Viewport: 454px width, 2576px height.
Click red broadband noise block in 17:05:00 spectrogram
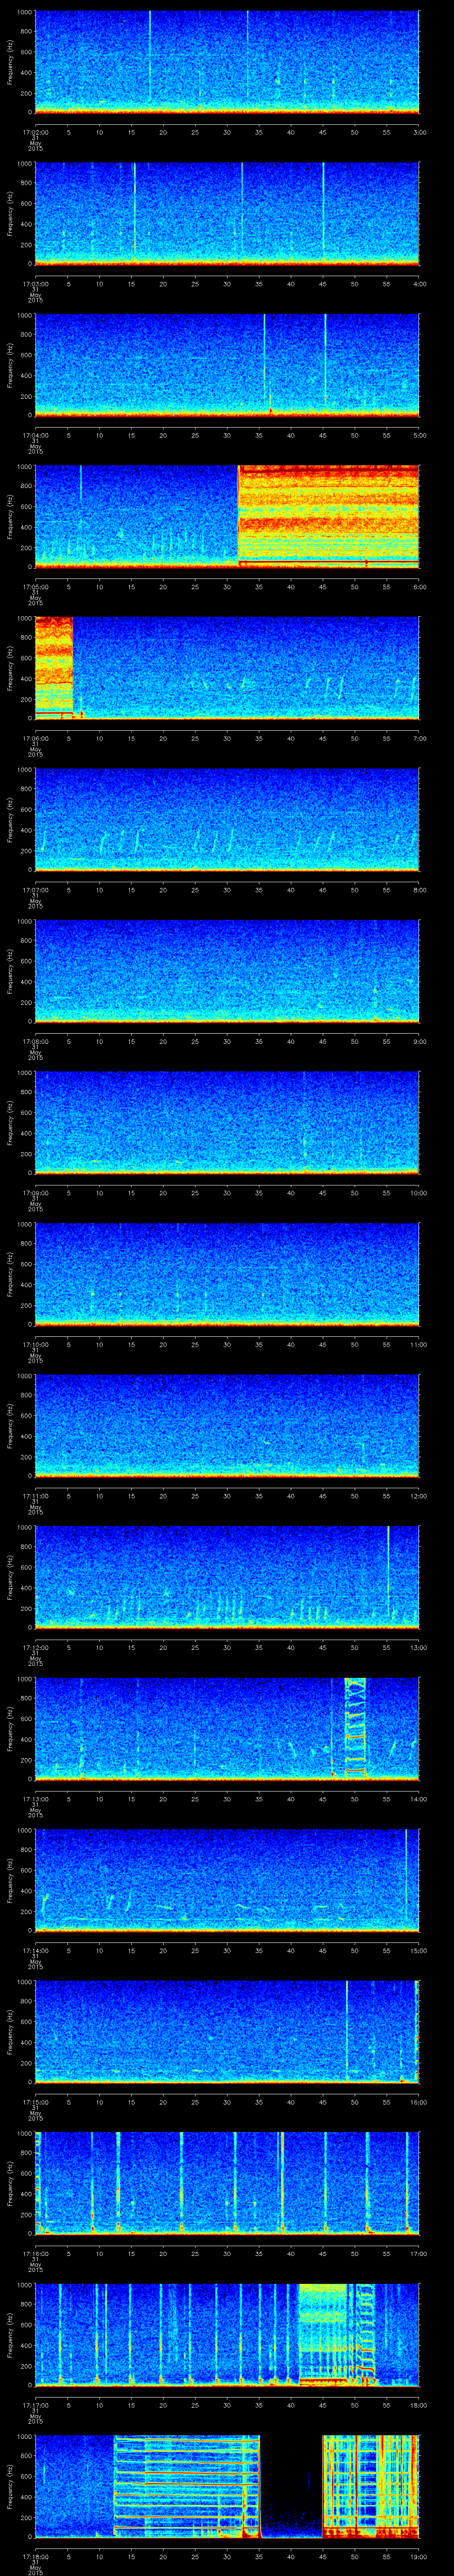point(328,516)
